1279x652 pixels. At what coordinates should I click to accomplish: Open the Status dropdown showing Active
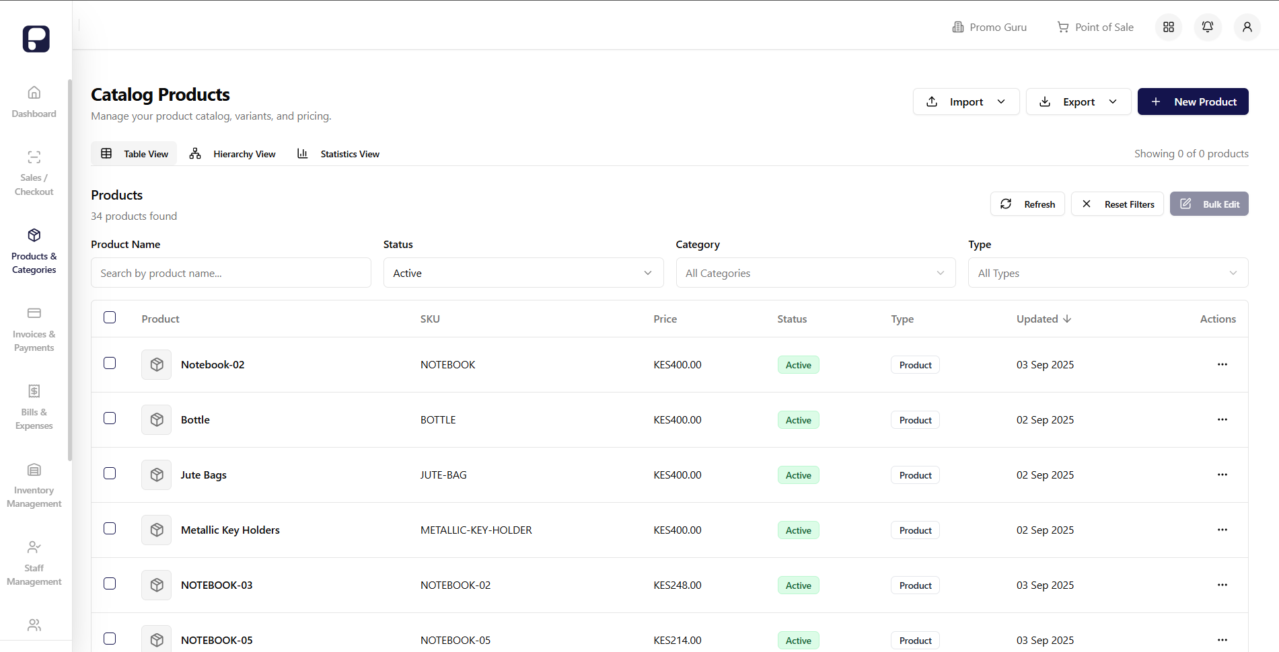point(523,272)
